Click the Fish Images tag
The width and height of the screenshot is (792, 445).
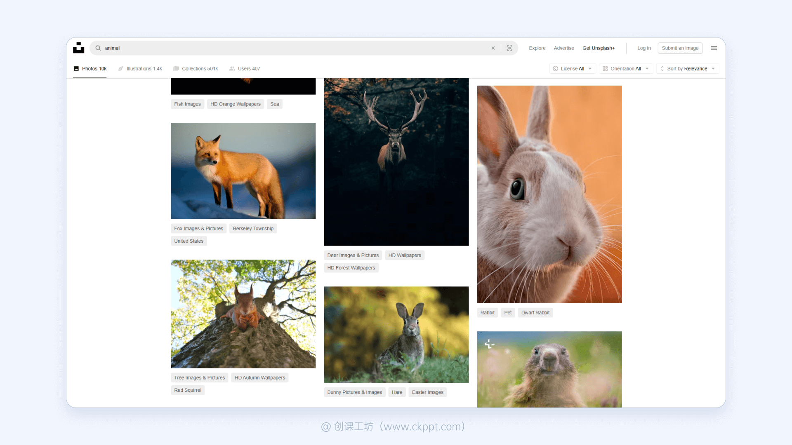187,104
